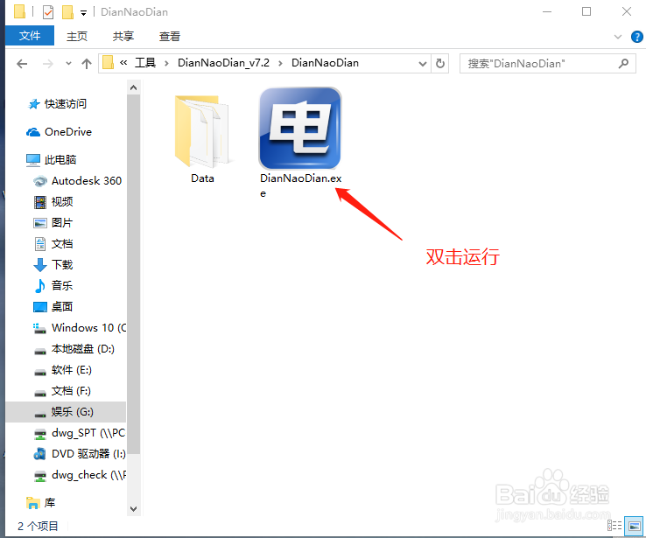Image resolution: width=646 pixels, height=538 pixels.
Task: Open the 文档 library in sidebar
Action: pyautogui.click(x=53, y=244)
